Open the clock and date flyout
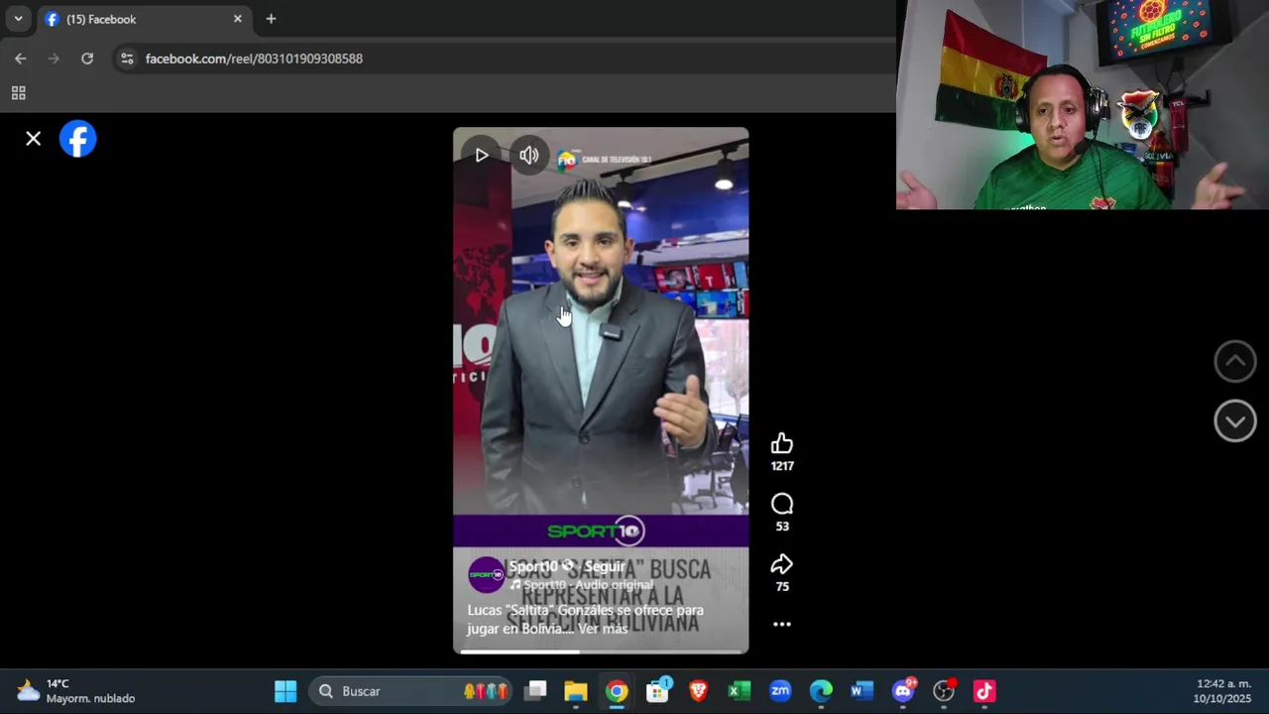This screenshot has height=714, width=1269. tap(1223, 691)
